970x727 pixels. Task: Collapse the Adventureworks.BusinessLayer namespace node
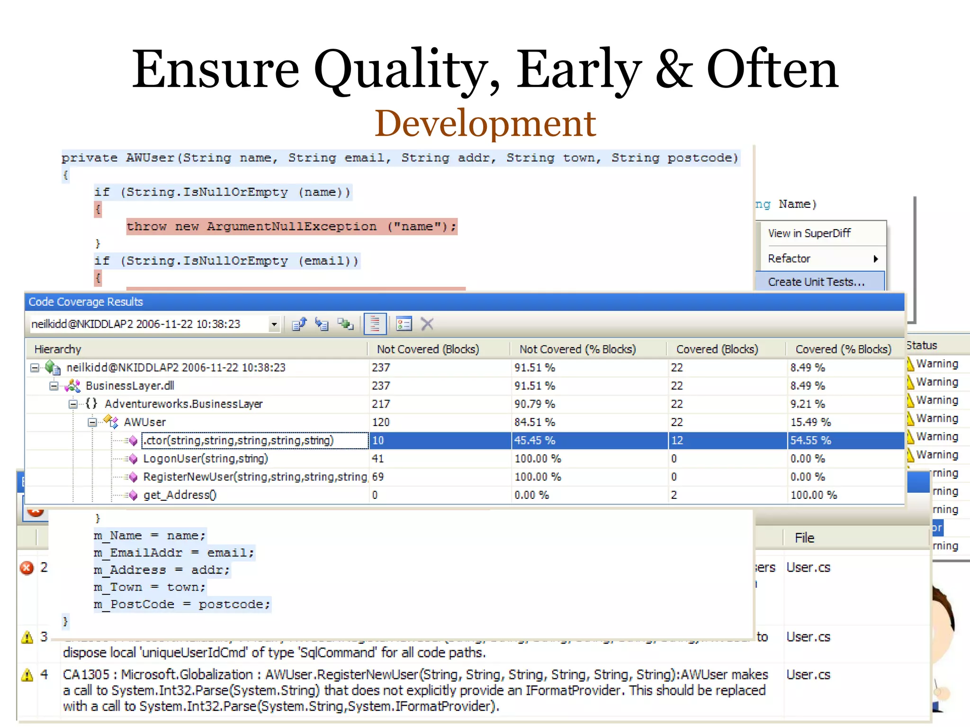coord(73,404)
